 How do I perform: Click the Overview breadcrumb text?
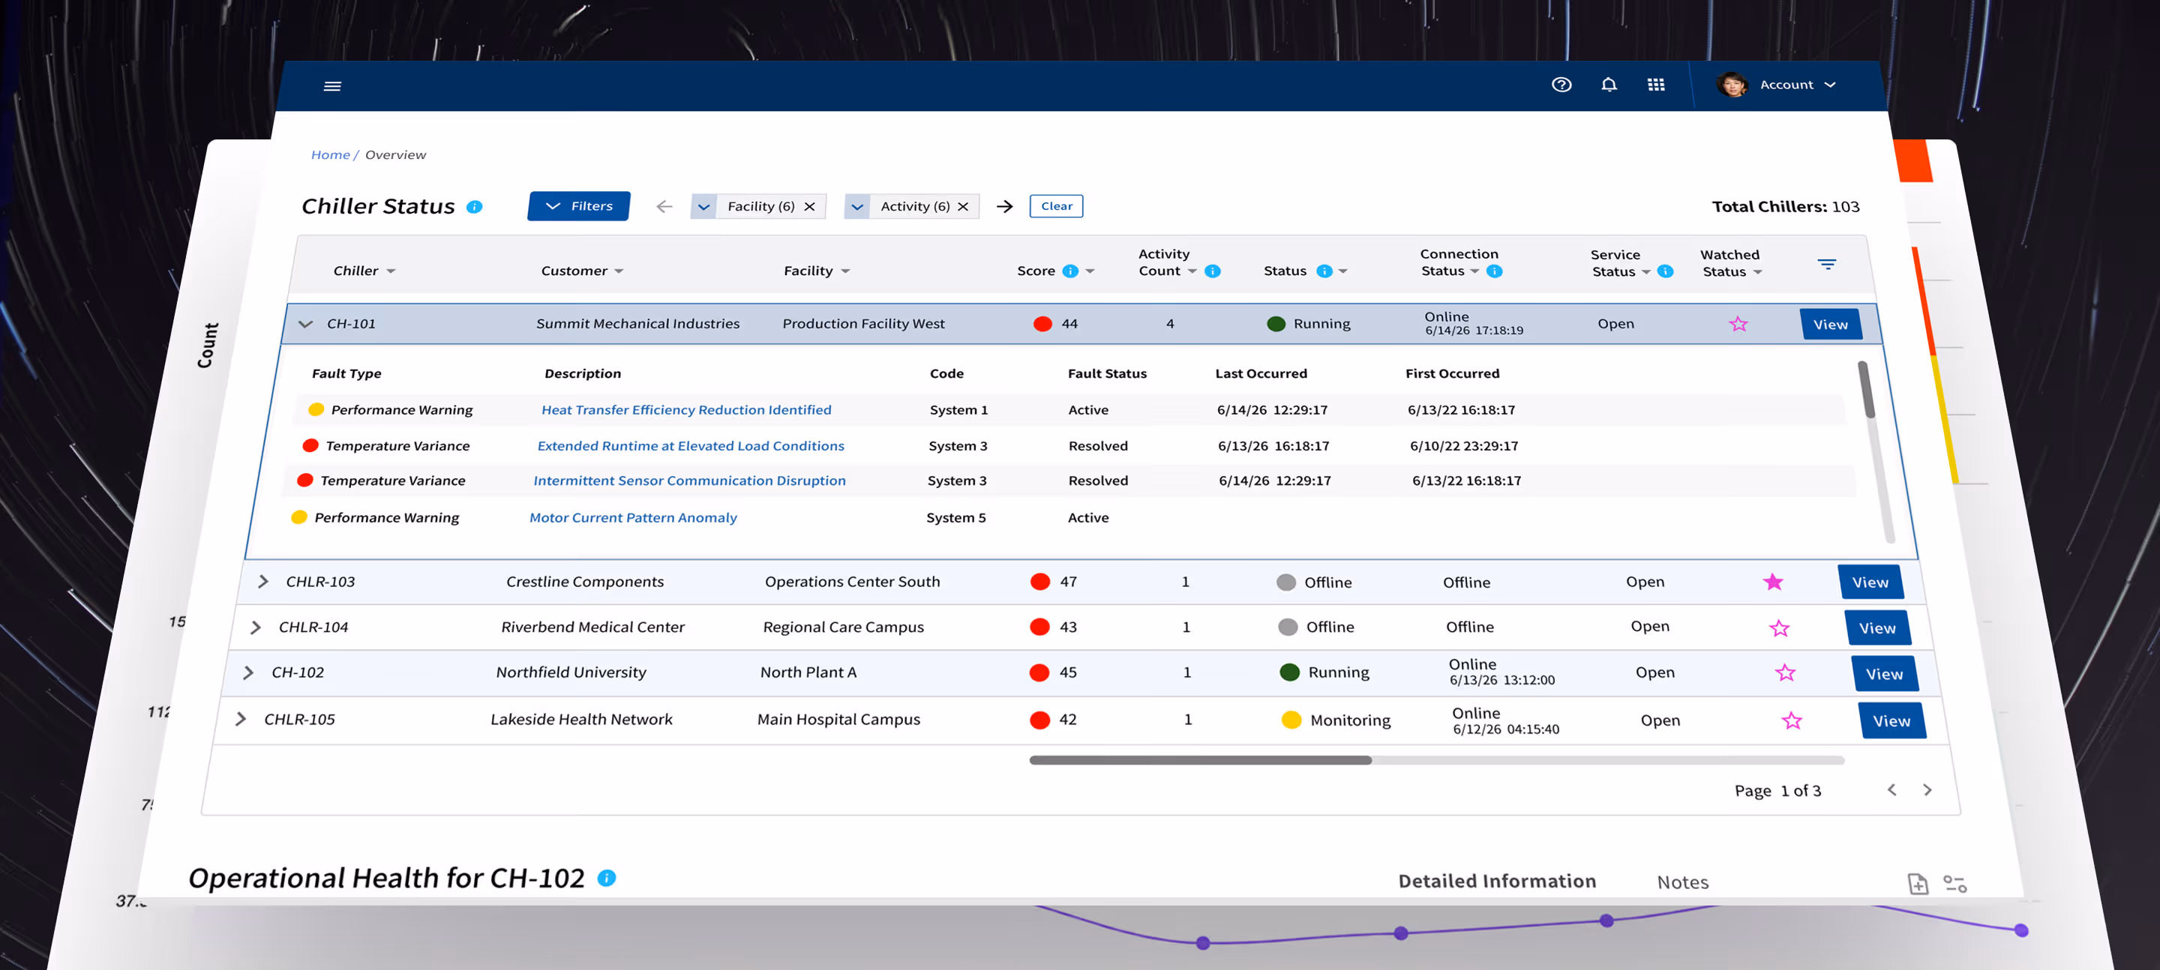point(395,155)
